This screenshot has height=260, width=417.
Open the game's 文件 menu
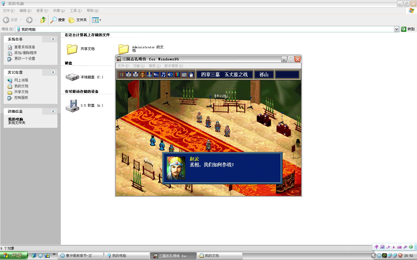[123, 66]
